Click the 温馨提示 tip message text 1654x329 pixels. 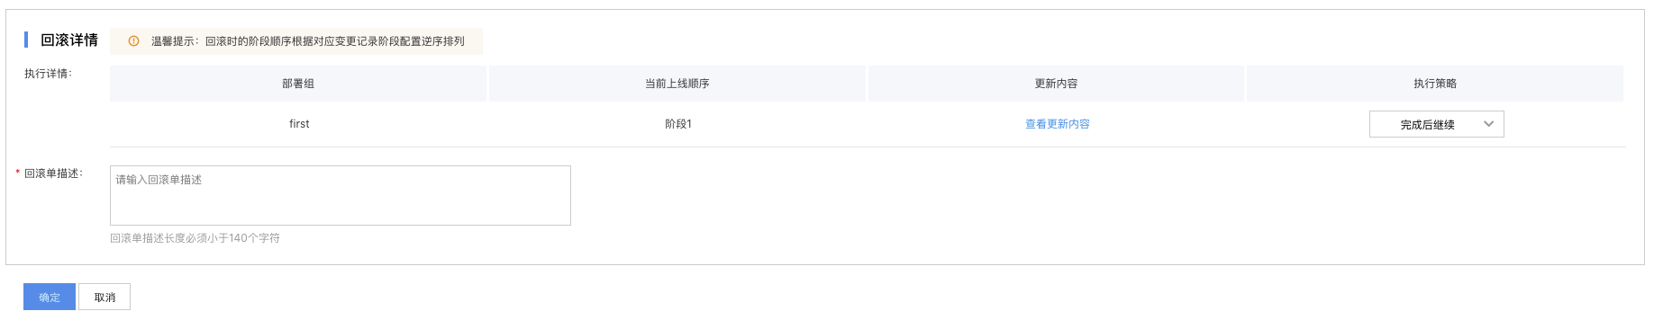[x=308, y=41]
